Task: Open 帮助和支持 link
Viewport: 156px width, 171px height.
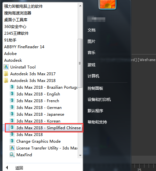Action: coord(97,122)
